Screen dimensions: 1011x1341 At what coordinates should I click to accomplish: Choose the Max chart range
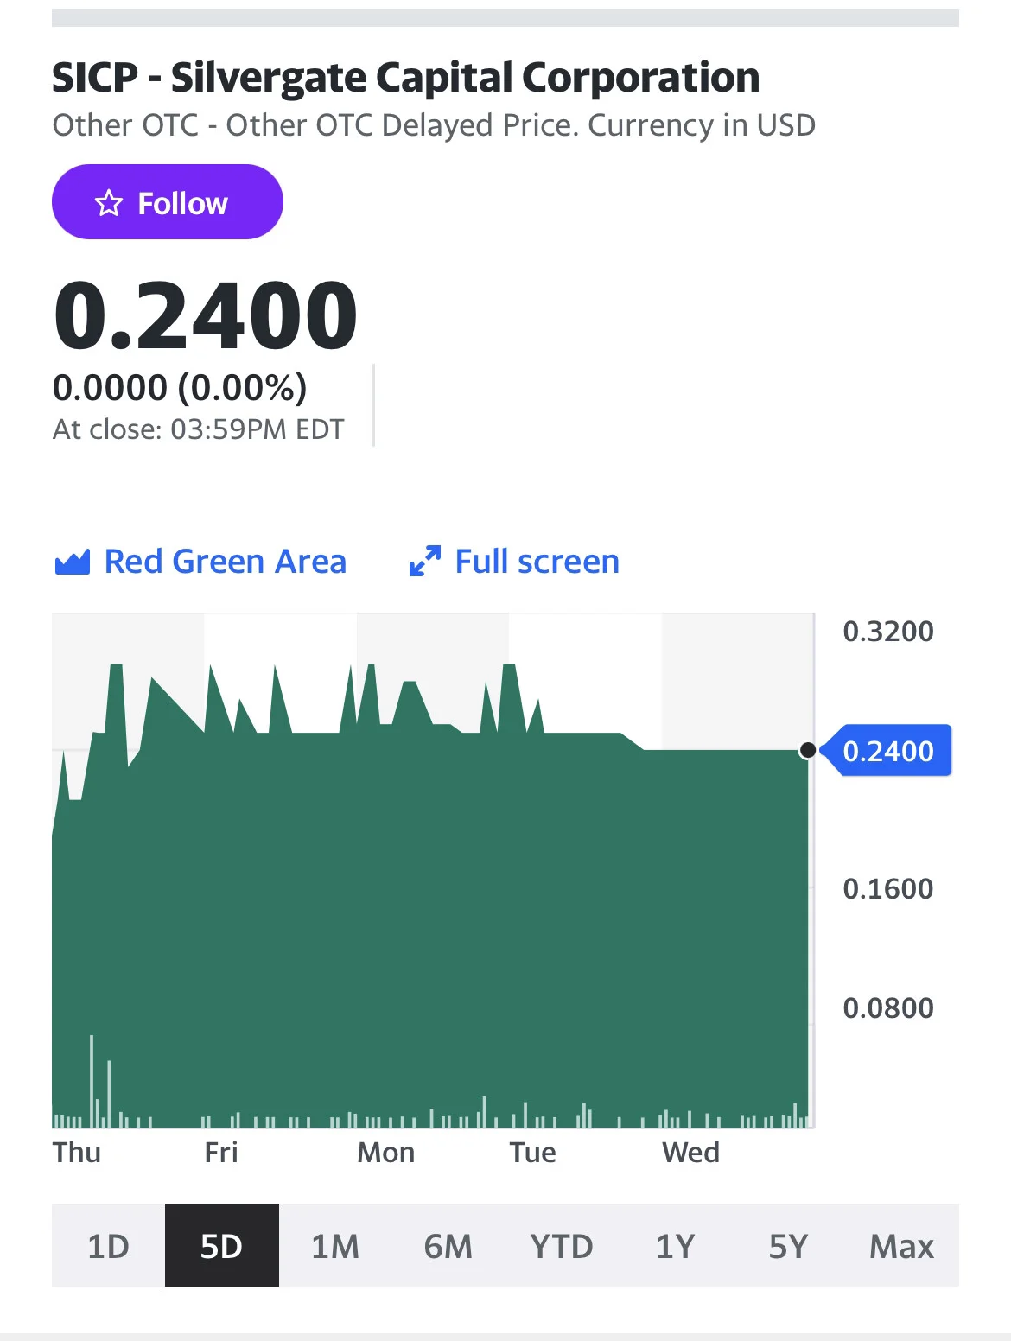(902, 1246)
